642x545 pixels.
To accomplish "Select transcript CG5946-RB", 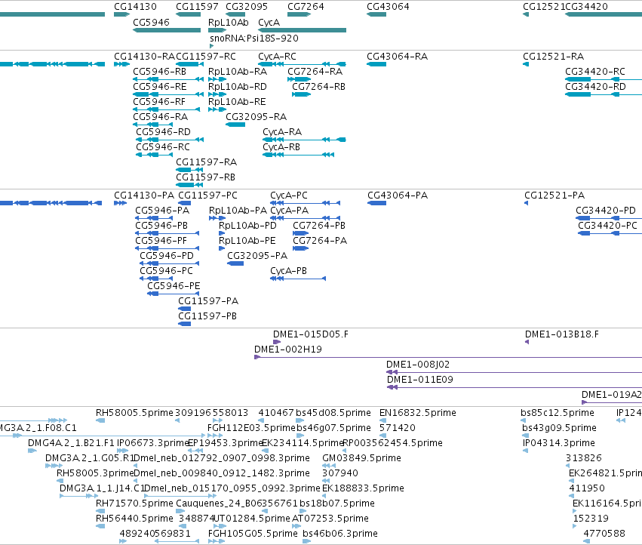I will click(x=160, y=71).
